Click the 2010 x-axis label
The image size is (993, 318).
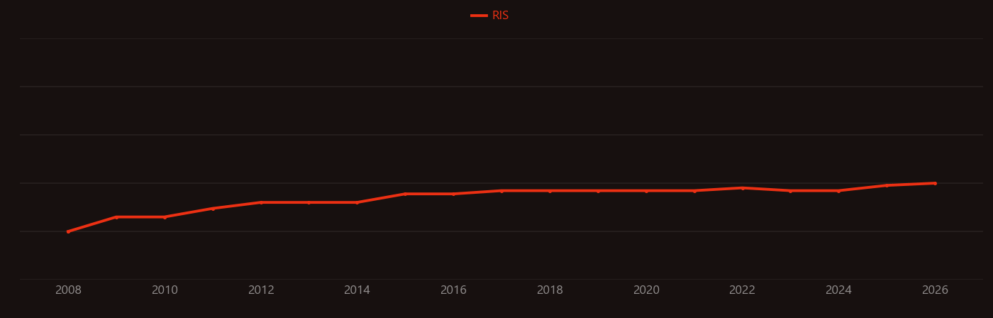(165, 290)
